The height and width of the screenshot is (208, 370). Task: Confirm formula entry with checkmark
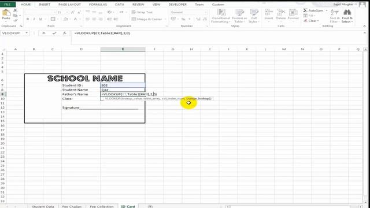coord(54,34)
